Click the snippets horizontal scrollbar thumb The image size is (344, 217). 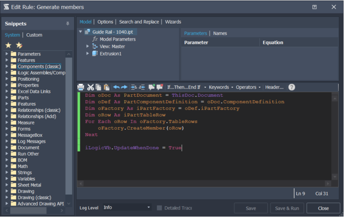click(28, 211)
